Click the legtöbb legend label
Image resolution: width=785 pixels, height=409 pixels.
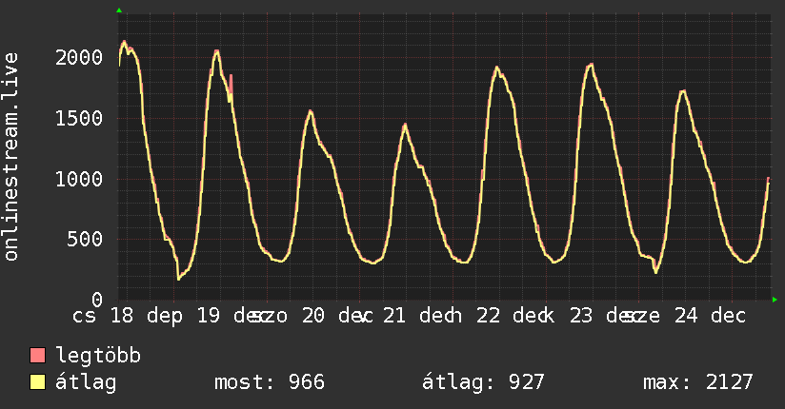(x=98, y=356)
